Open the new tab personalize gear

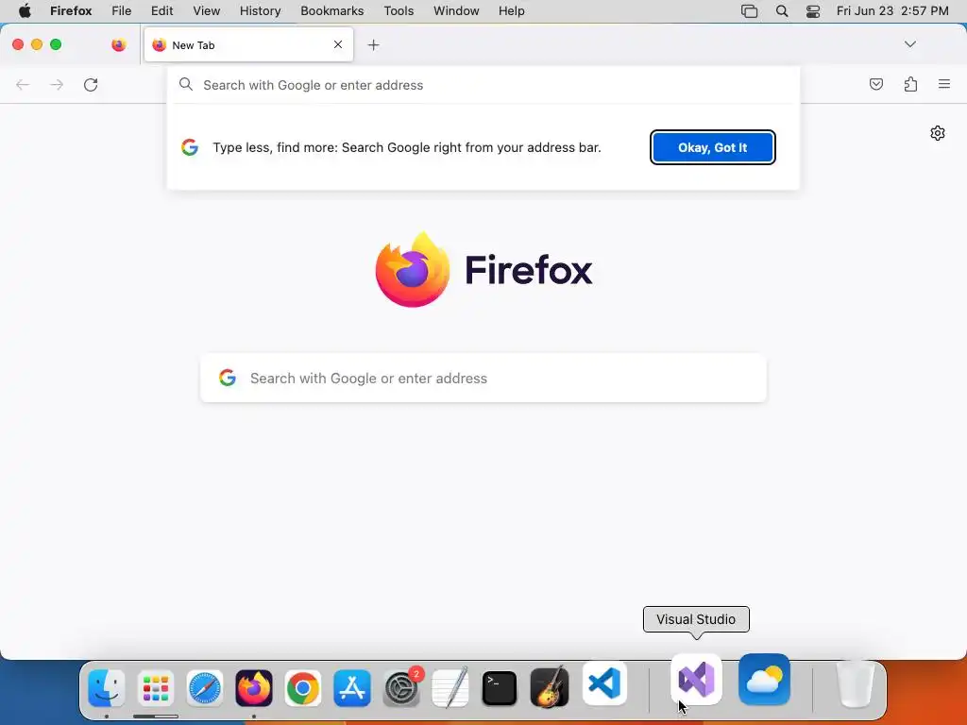click(938, 132)
